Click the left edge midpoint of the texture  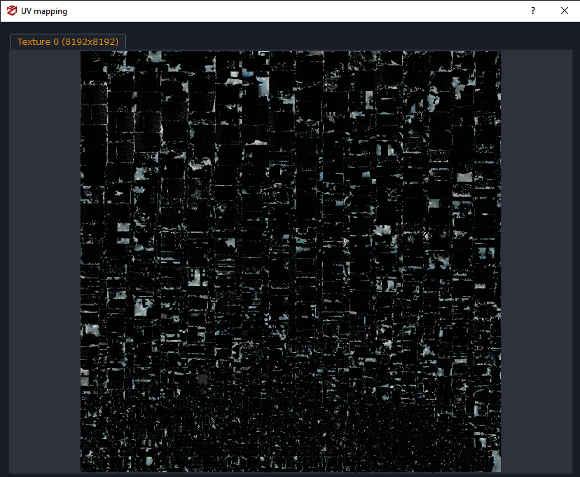coord(82,262)
